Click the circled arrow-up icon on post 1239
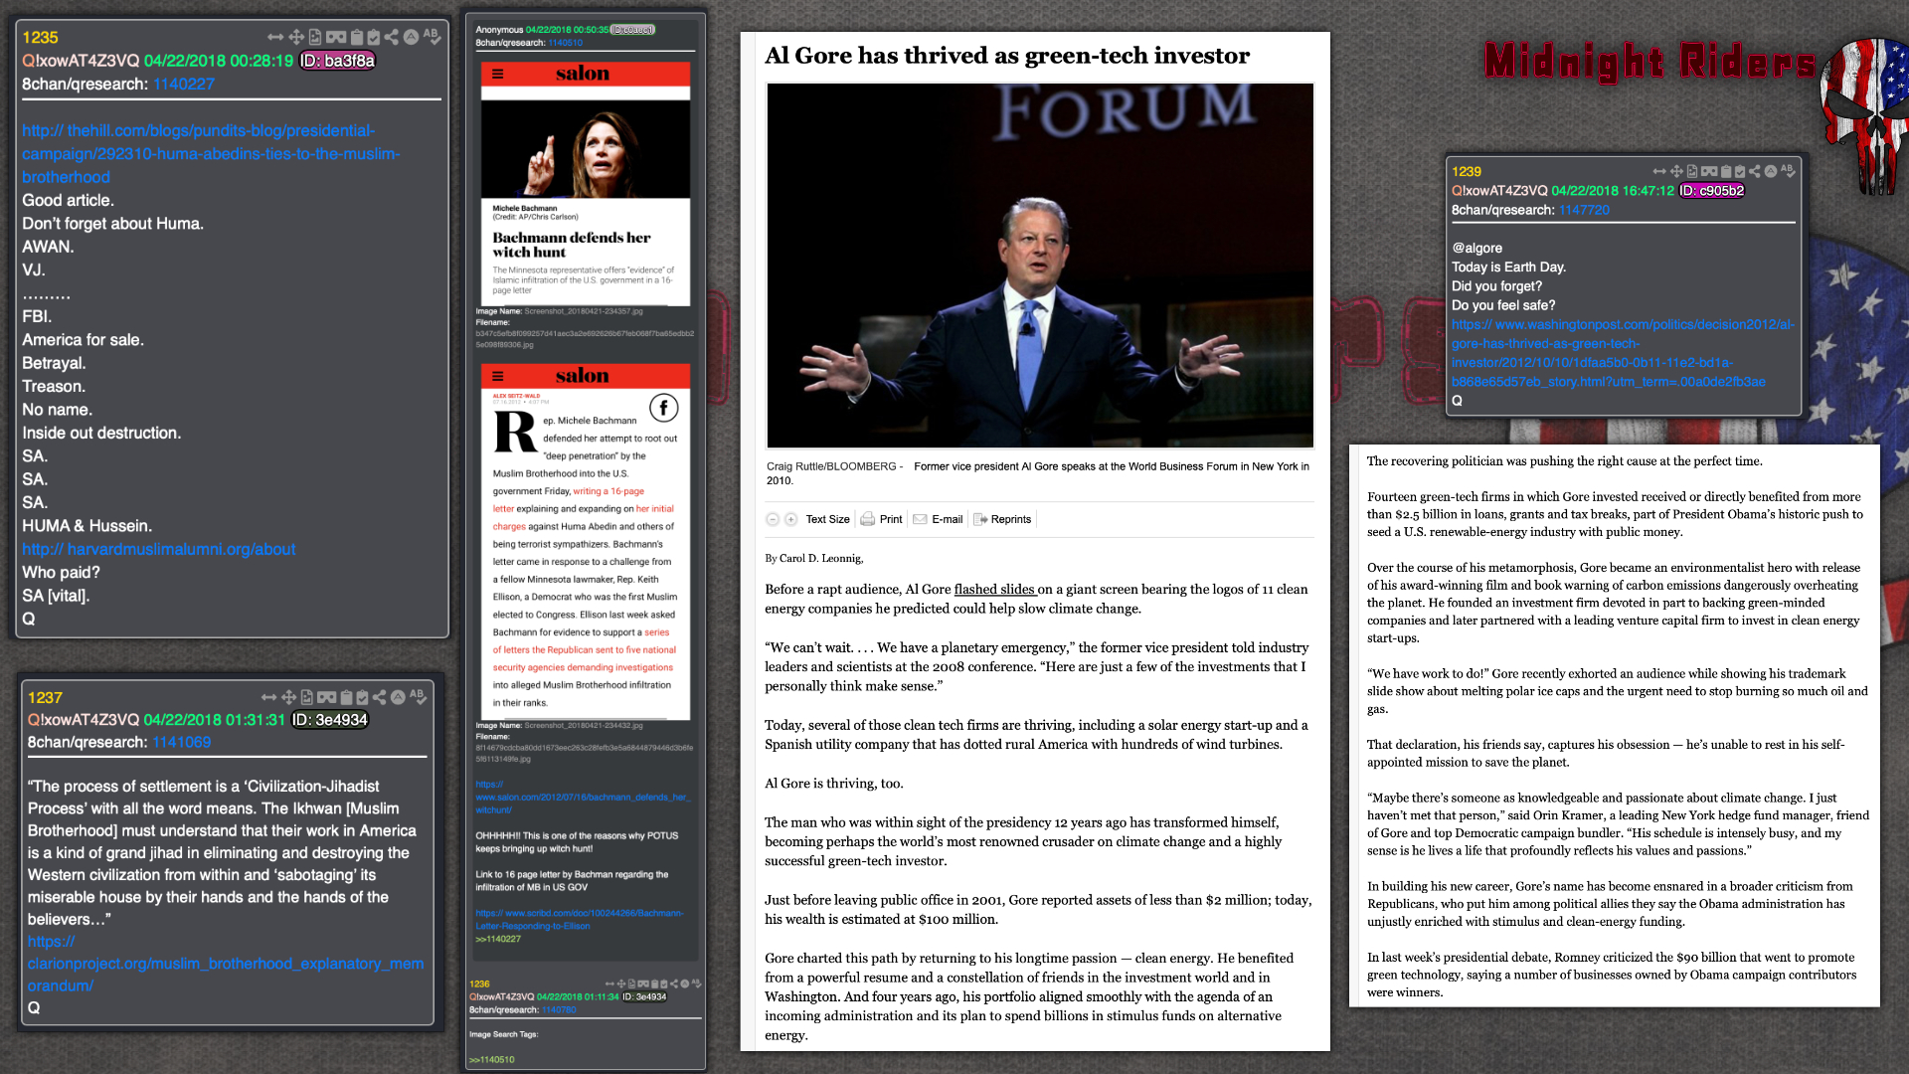The width and height of the screenshot is (1909, 1074). click(1771, 171)
